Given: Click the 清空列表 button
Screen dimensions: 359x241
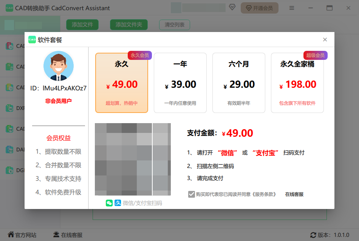Looking at the screenshot, I should pos(175,25).
